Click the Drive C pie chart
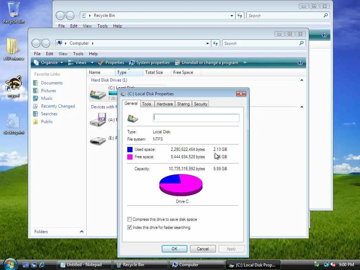 click(x=181, y=185)
